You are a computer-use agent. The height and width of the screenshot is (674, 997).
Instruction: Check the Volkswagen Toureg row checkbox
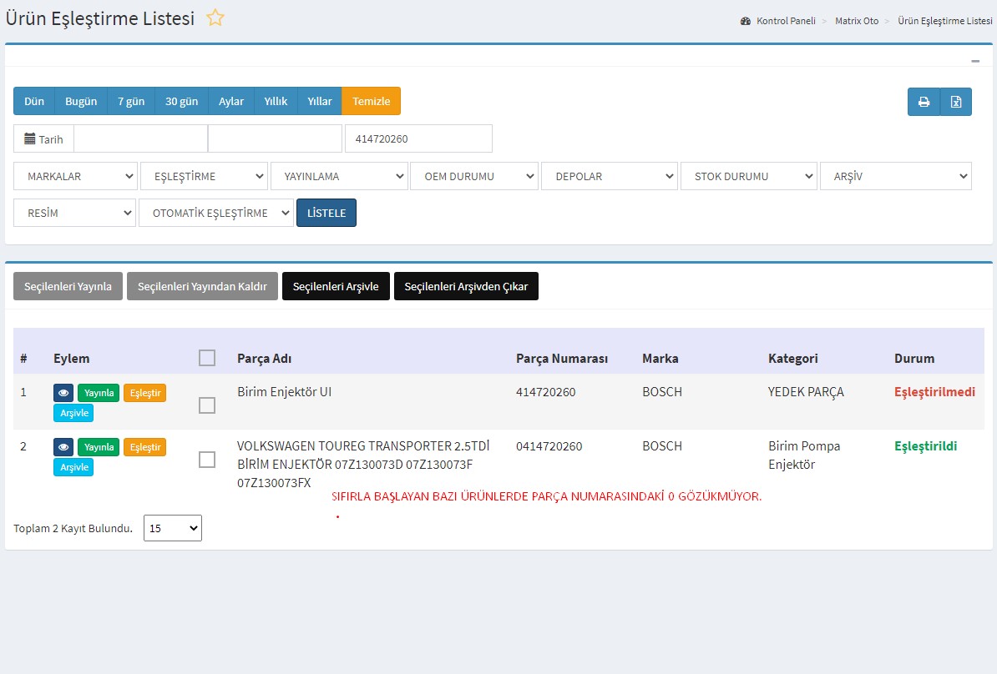click(x=207, y=460)
